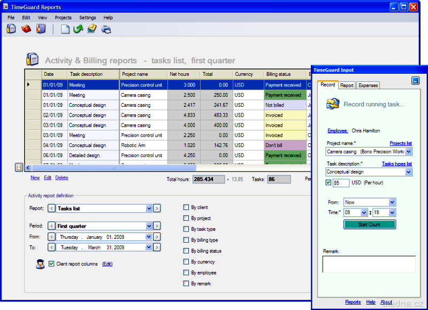Click the reports document icon in toolbar
Image resolution: width=428 pixels, height=310 pixels.
[11, 29]
